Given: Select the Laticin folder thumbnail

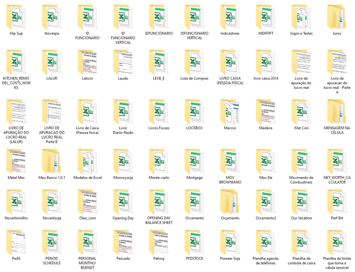Looking at the screenshot, I should click(x=87, y=62).
